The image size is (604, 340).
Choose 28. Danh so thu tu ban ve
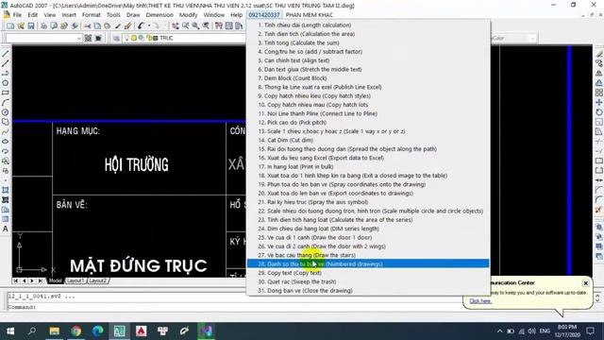tap(368, 264)
